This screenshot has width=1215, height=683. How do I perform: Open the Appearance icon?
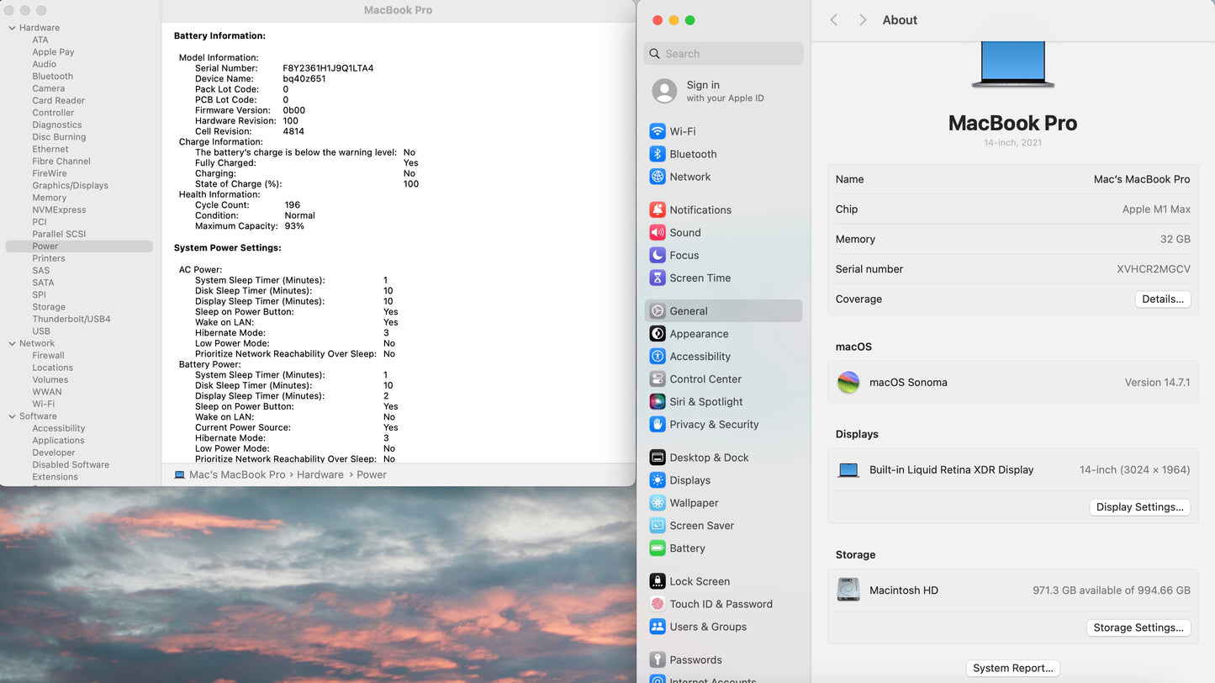(658, 334)
